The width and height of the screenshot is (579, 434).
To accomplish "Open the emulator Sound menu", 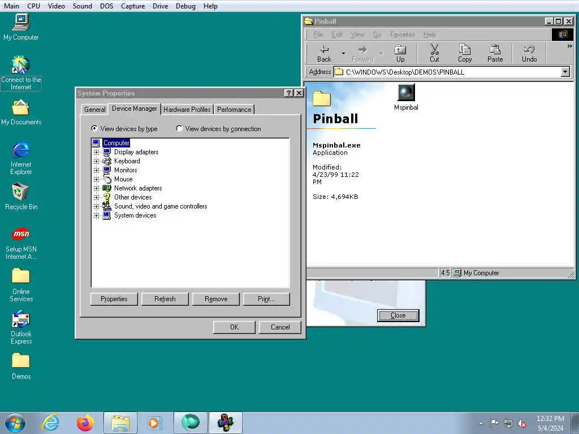I will pos(83,6).
